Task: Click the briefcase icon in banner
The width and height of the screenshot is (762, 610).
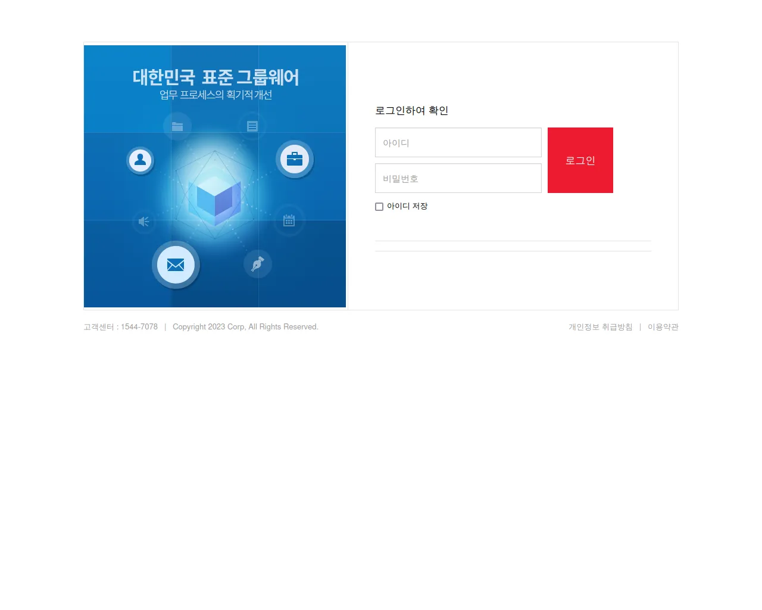Action: coord(295,159)
